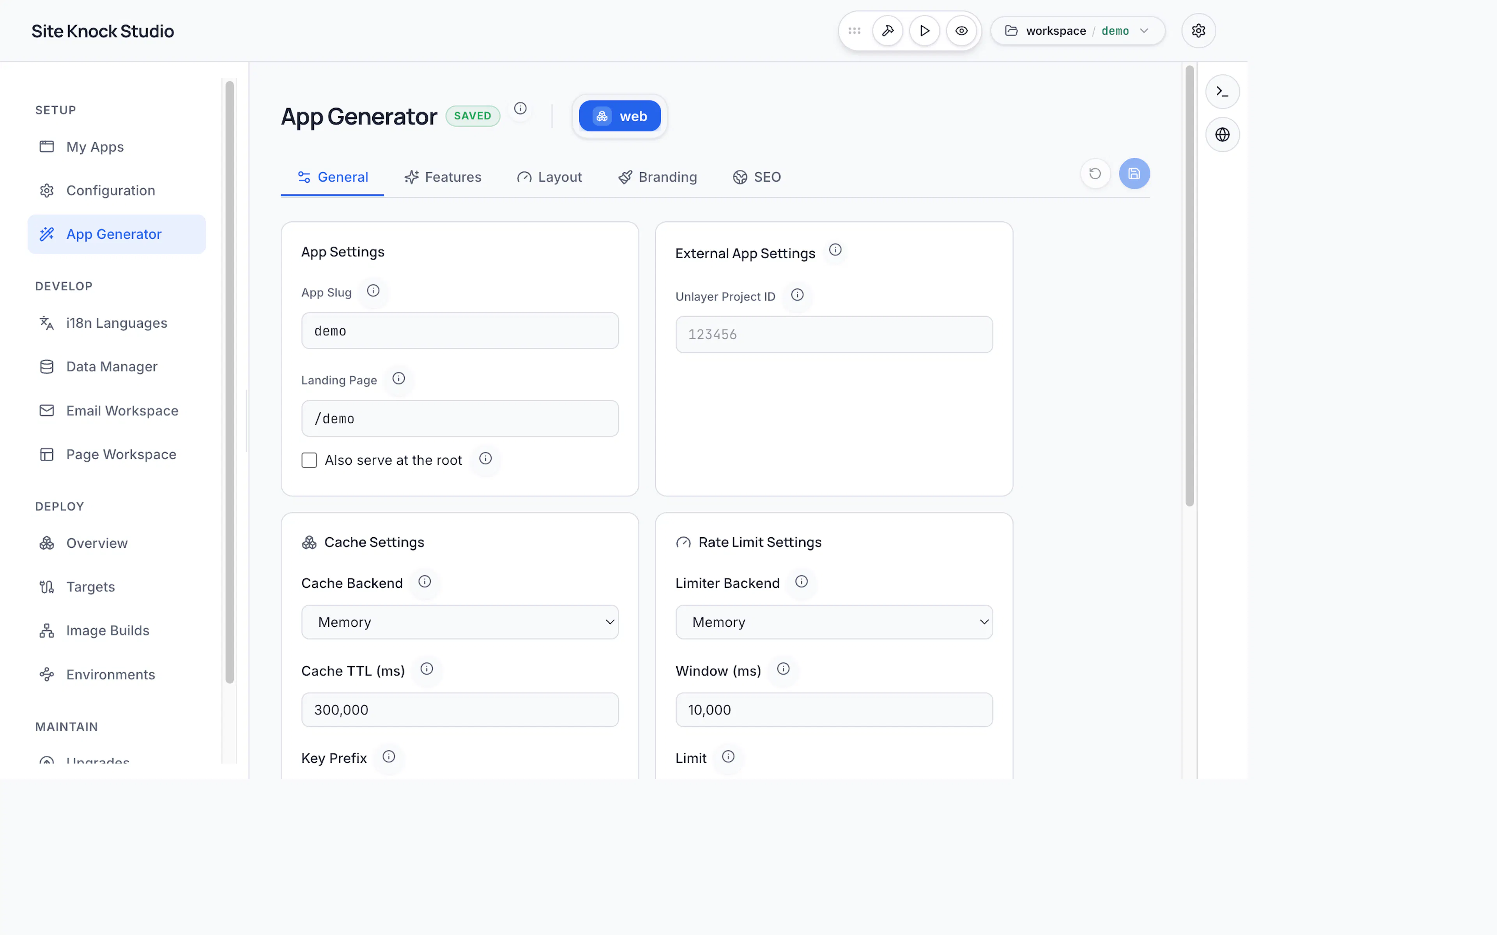Click the Window (ms) input field
The image size is (1497, 935).
[834, 710]
